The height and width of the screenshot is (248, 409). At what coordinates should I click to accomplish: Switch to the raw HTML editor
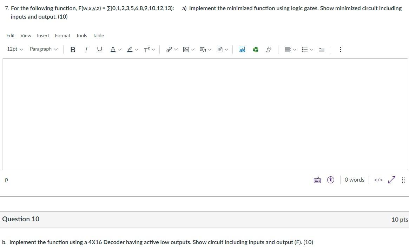pyautogui.click(x=378, y=180)
